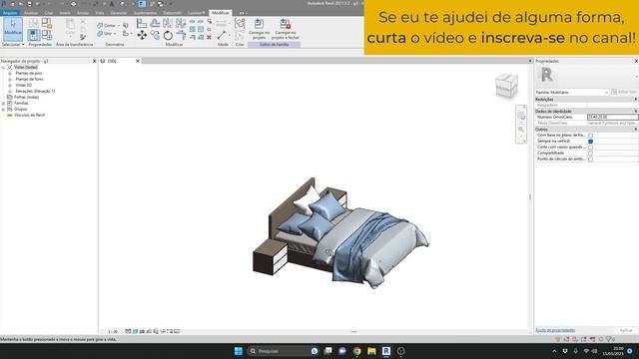Click the red X delete tool
Viewport: 639px width, 359px height.
(209, 37)
